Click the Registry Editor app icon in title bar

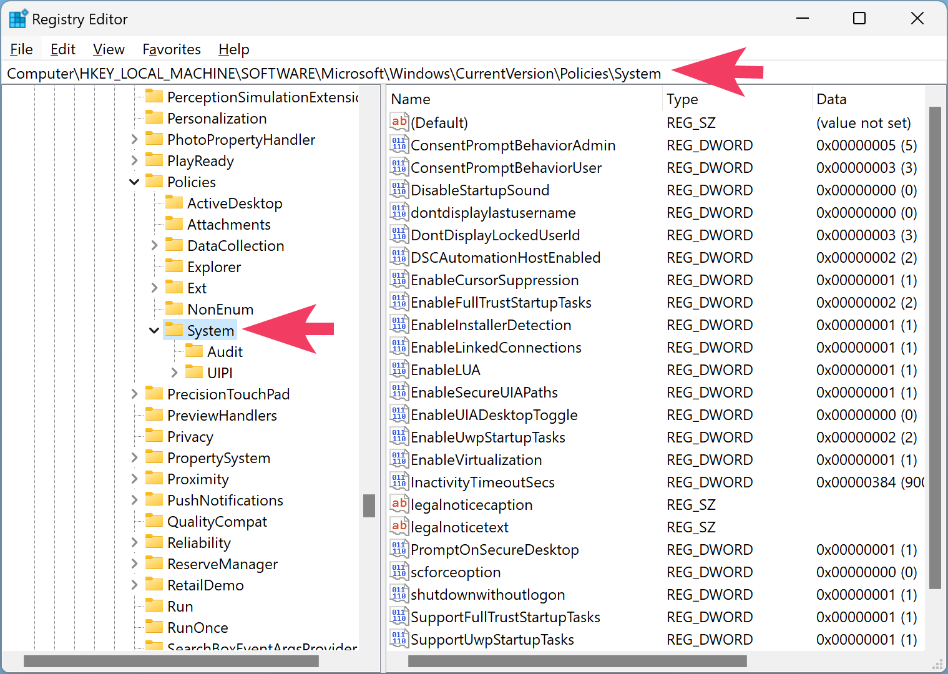coord(18,19)
